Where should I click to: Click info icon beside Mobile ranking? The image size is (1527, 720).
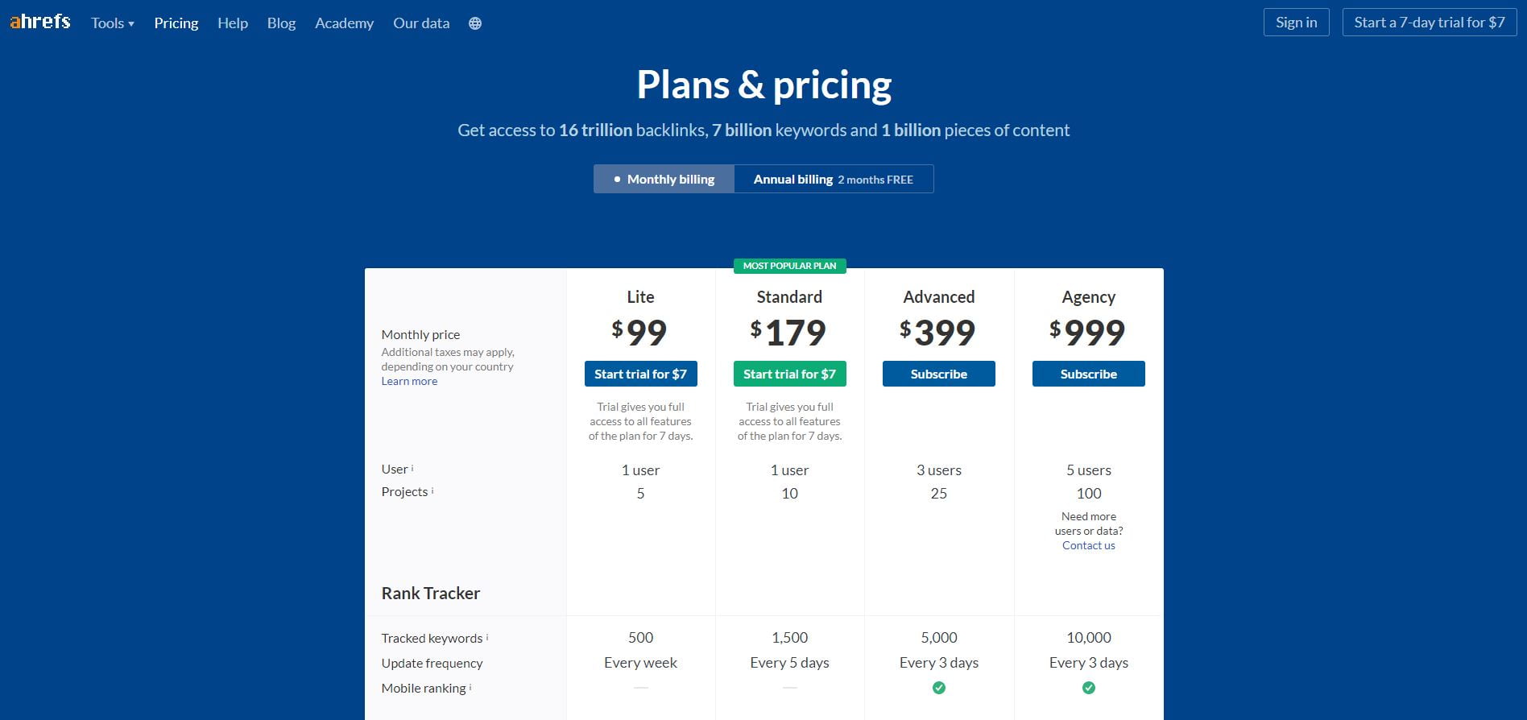pos(470,687)
